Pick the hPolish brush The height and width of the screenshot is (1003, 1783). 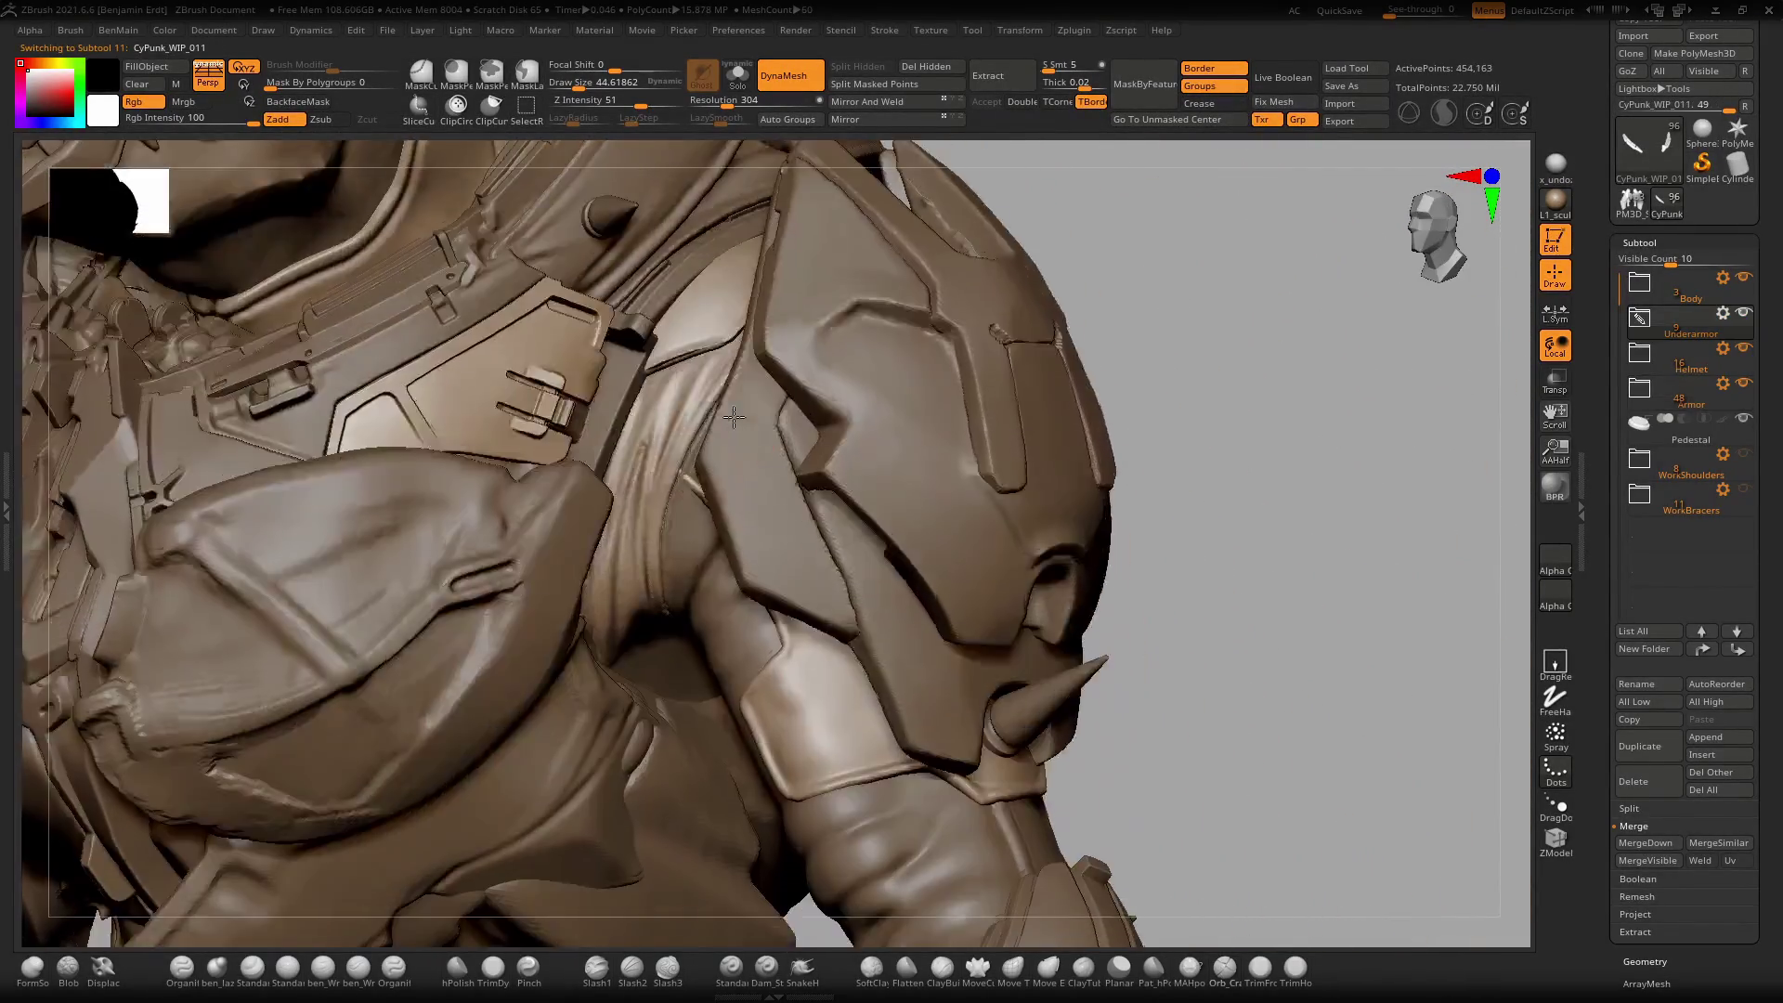pyautogui.click(x=458, y=971)
